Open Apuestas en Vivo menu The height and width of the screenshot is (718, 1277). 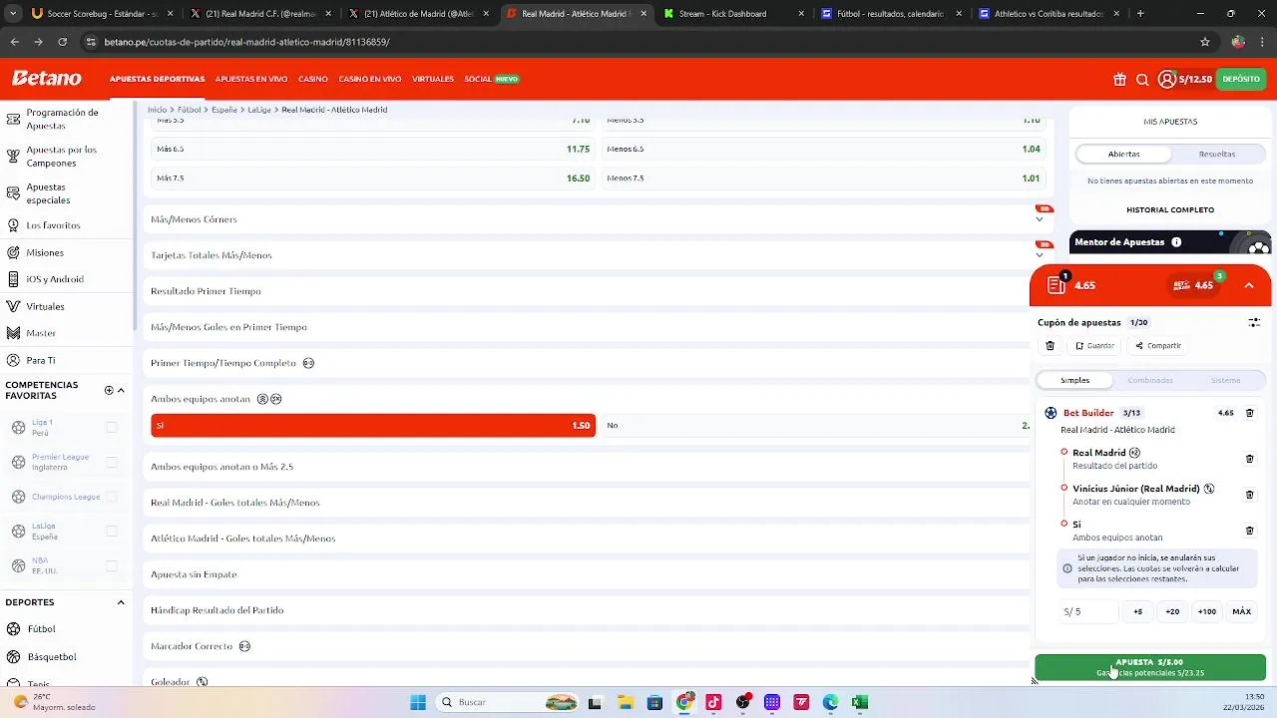[251, 79]
